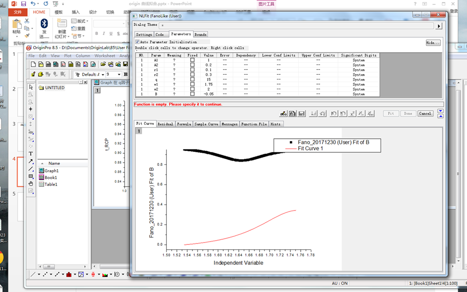The height and width of the screenshot is (292, 467).
Task: Check the Fixed box for parameter w1
Action: coord(193,84)
